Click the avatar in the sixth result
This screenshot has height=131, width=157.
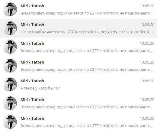pos(10,103)
